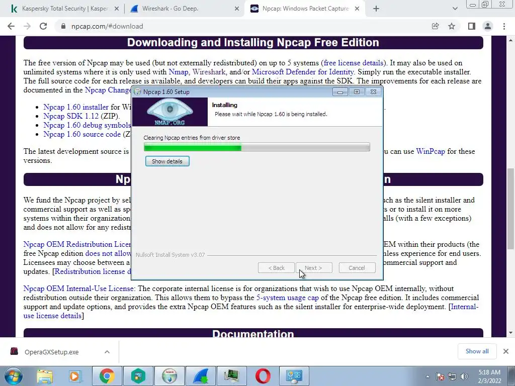Viewport: 515px width, 386px height.
Task: Follow the Wireshark link in the paragraph
Action: tap(209, 72)
